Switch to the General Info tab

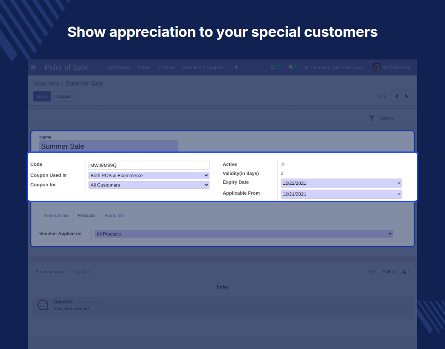56,216
